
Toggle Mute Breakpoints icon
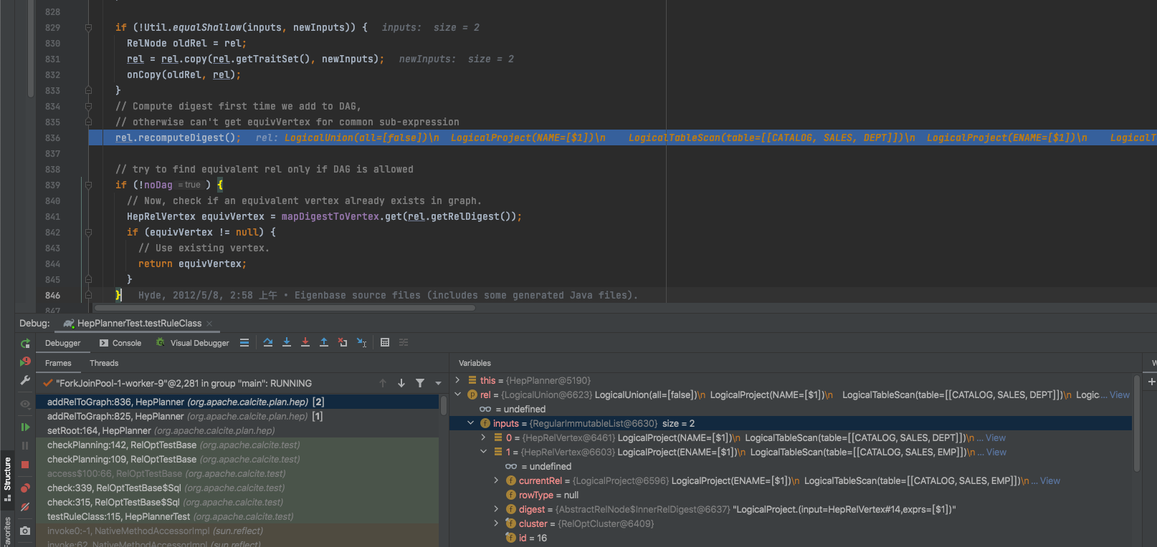click(x=25, y=507)
